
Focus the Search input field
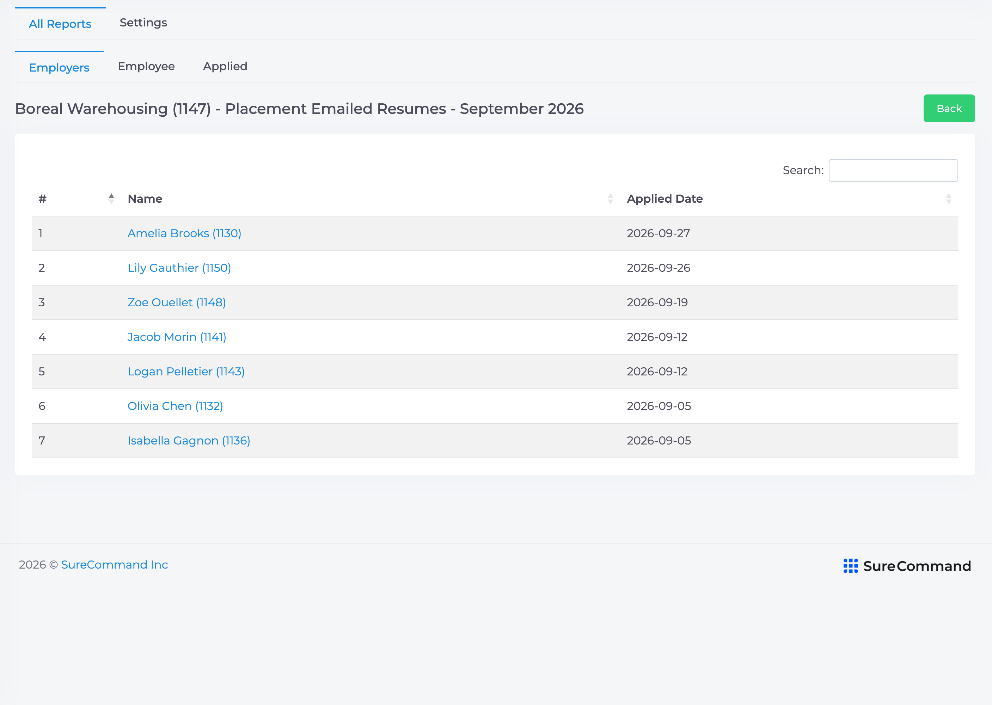click(x=893, y=170)
